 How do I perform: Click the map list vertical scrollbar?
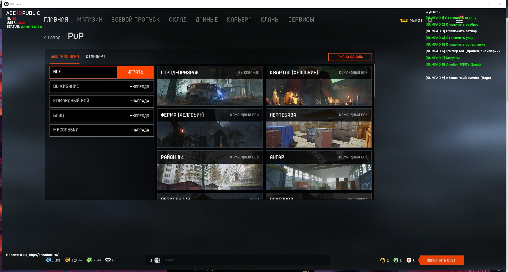(374, 81)
